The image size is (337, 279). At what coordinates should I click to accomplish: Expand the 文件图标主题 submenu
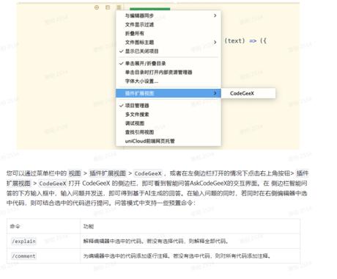(x=168, y=42)
